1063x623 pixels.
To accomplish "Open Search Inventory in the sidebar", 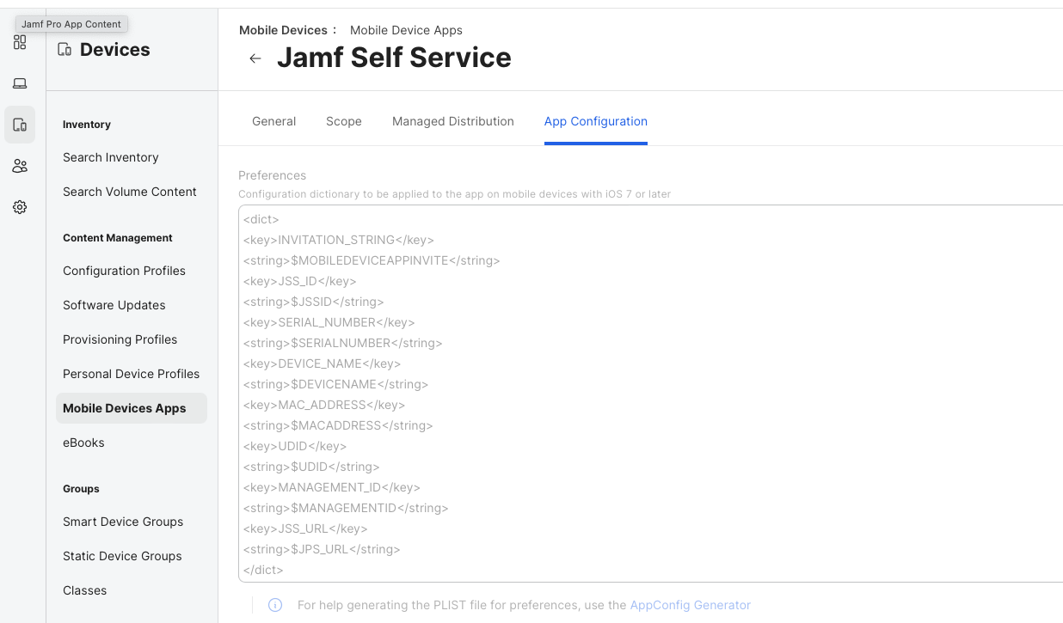I will 111,157.
